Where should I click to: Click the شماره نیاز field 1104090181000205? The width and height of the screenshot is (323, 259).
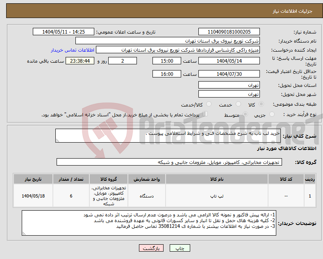coord(229,32)
